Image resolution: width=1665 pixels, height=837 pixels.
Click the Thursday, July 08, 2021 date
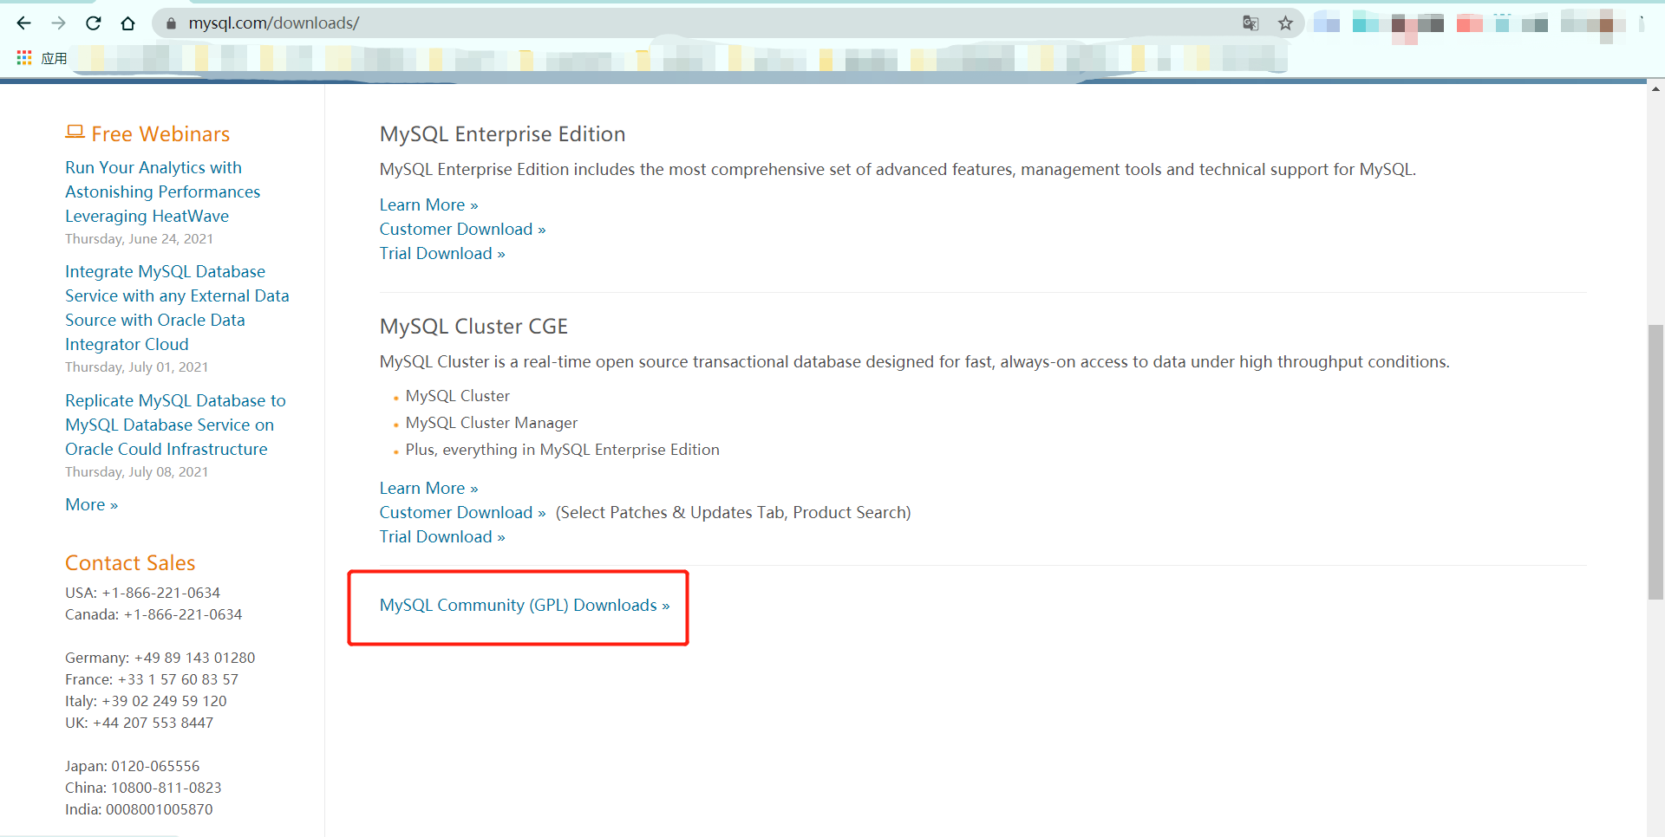136,471
